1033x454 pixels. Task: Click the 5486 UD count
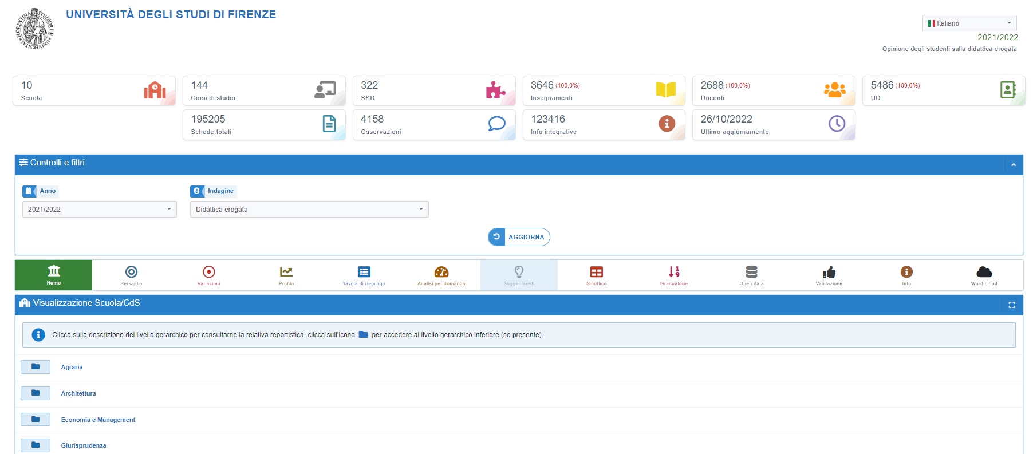tap(882, 85)
